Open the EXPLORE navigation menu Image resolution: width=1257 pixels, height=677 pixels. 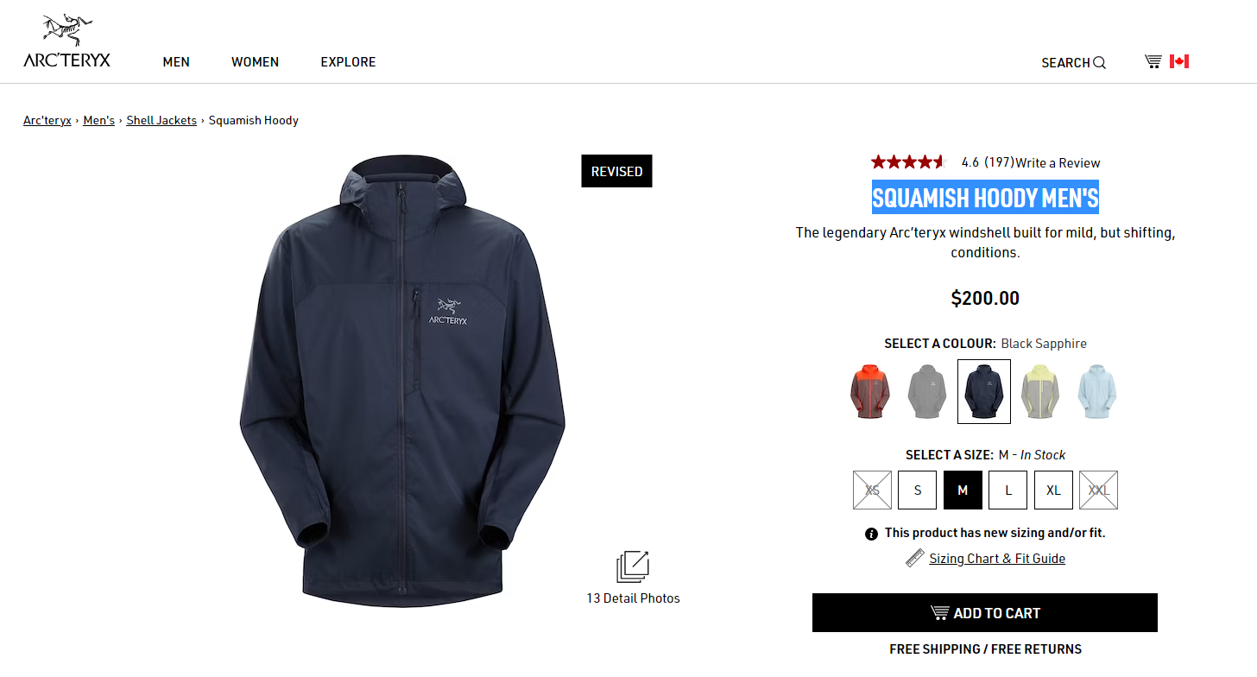click(x=348, y=62)
